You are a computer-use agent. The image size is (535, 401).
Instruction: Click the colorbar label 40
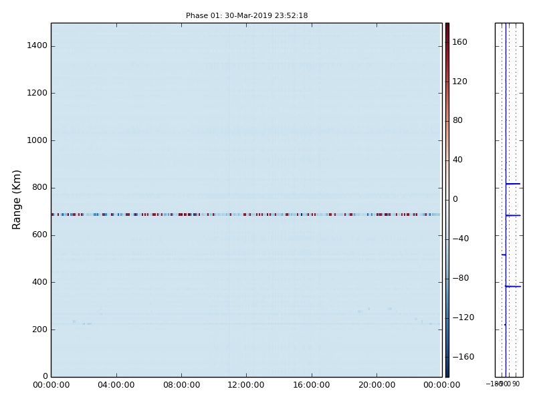[457, 160]
